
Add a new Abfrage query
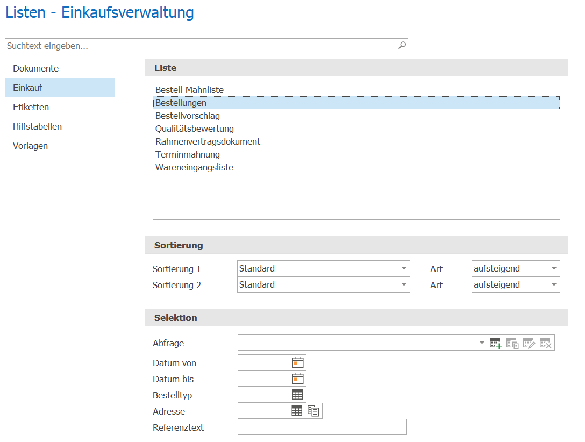coord(495,343)
